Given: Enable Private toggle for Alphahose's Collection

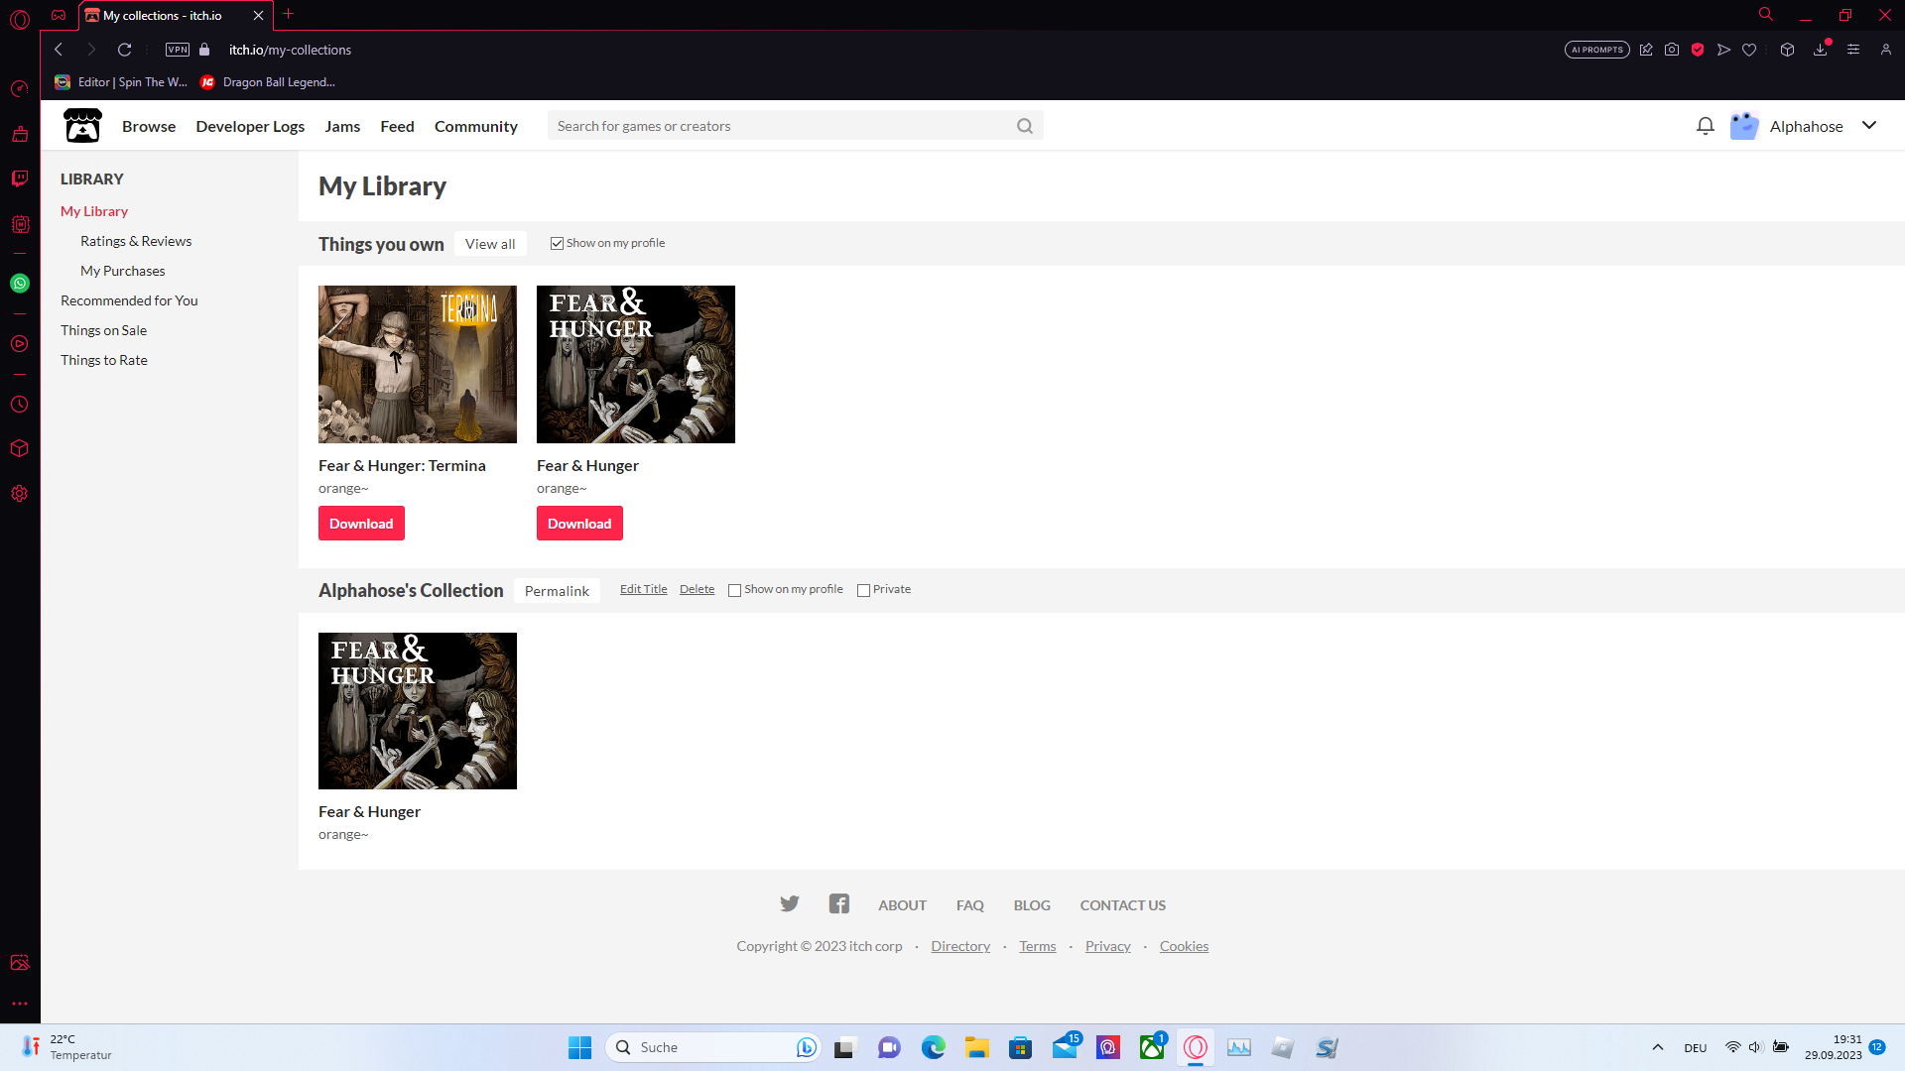Looking at the screenshot, I should 863,590.
